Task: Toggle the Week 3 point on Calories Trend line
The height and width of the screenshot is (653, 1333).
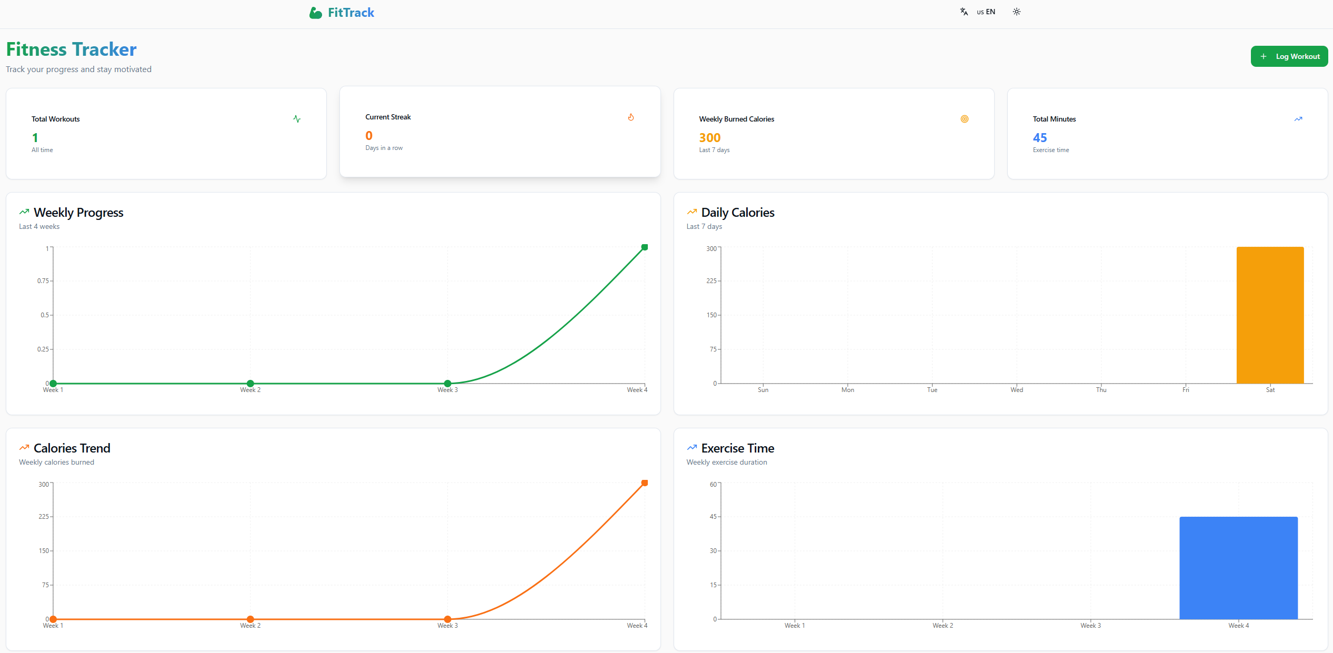Action: pos(447,619)
